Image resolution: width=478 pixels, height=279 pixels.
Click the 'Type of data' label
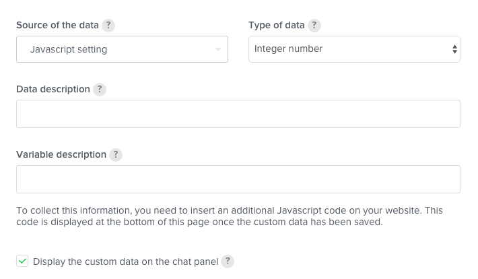click(x=277, y=25)
